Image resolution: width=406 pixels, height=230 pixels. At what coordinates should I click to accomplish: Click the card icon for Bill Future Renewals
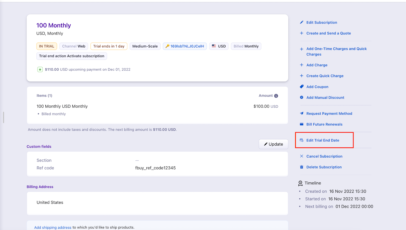[301, 124]
